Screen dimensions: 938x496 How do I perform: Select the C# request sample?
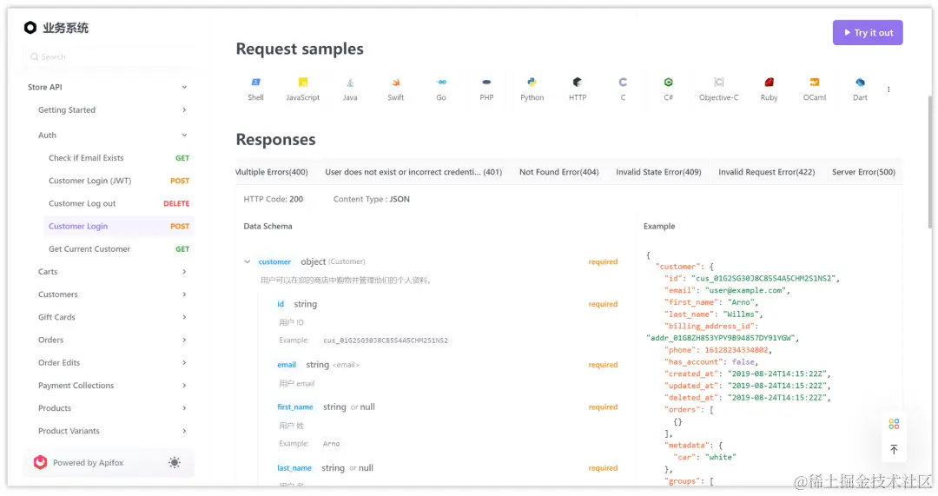pos(668,89)
